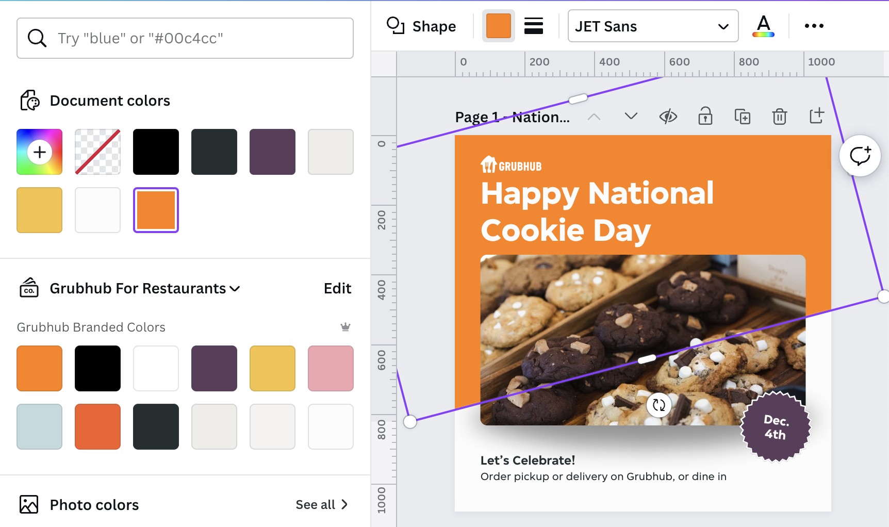This screenshot has height=527, width=889.
Task: Duplicate Page 1
Action: click(743, 117)
